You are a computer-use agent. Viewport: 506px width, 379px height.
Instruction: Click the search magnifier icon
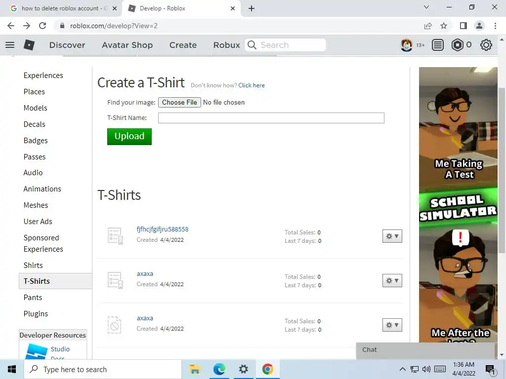coord(252,45)
